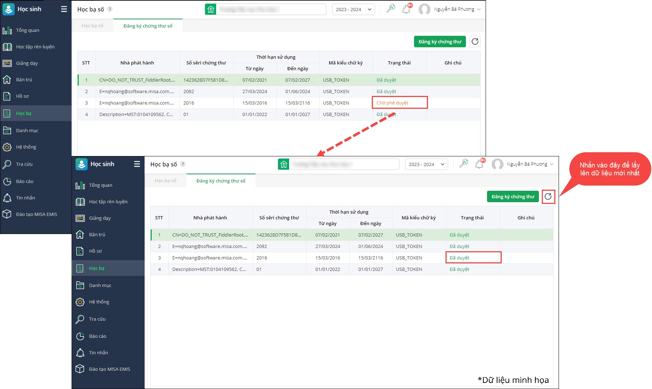Screen dimensions: 652x389
Task: Open Hệ thống in the lower sidebar
Action: click(x=99, y=302)
